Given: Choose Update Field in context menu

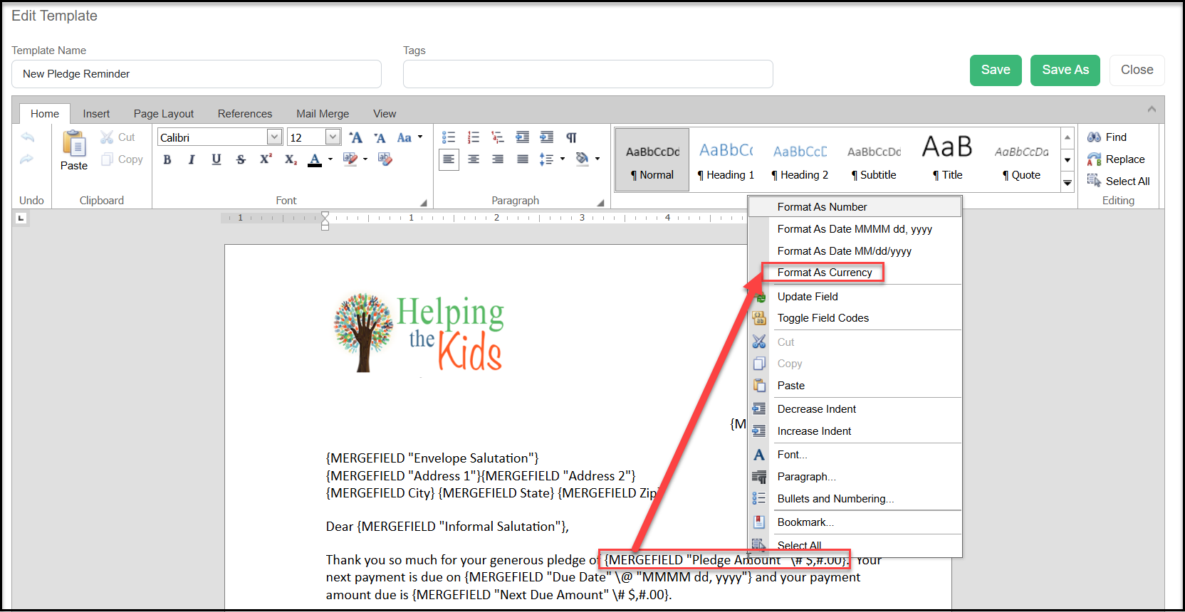Looking at the screenshot, I should pos(855,297).
